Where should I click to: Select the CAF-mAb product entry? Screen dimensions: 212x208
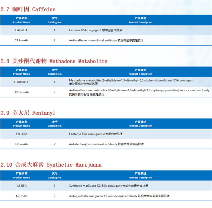[x=21, y=41]
